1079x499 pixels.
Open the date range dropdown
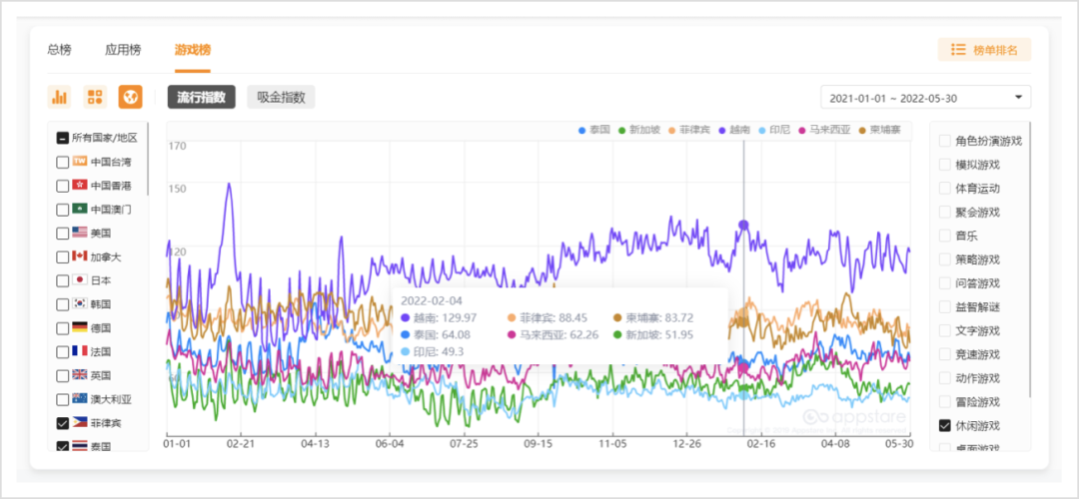[x=925, y=98]
